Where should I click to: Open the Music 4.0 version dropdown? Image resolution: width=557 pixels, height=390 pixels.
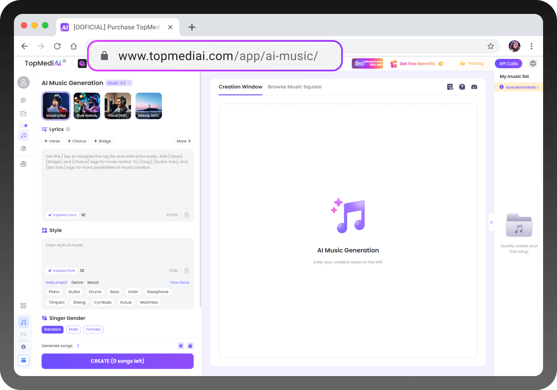point(119,83)
